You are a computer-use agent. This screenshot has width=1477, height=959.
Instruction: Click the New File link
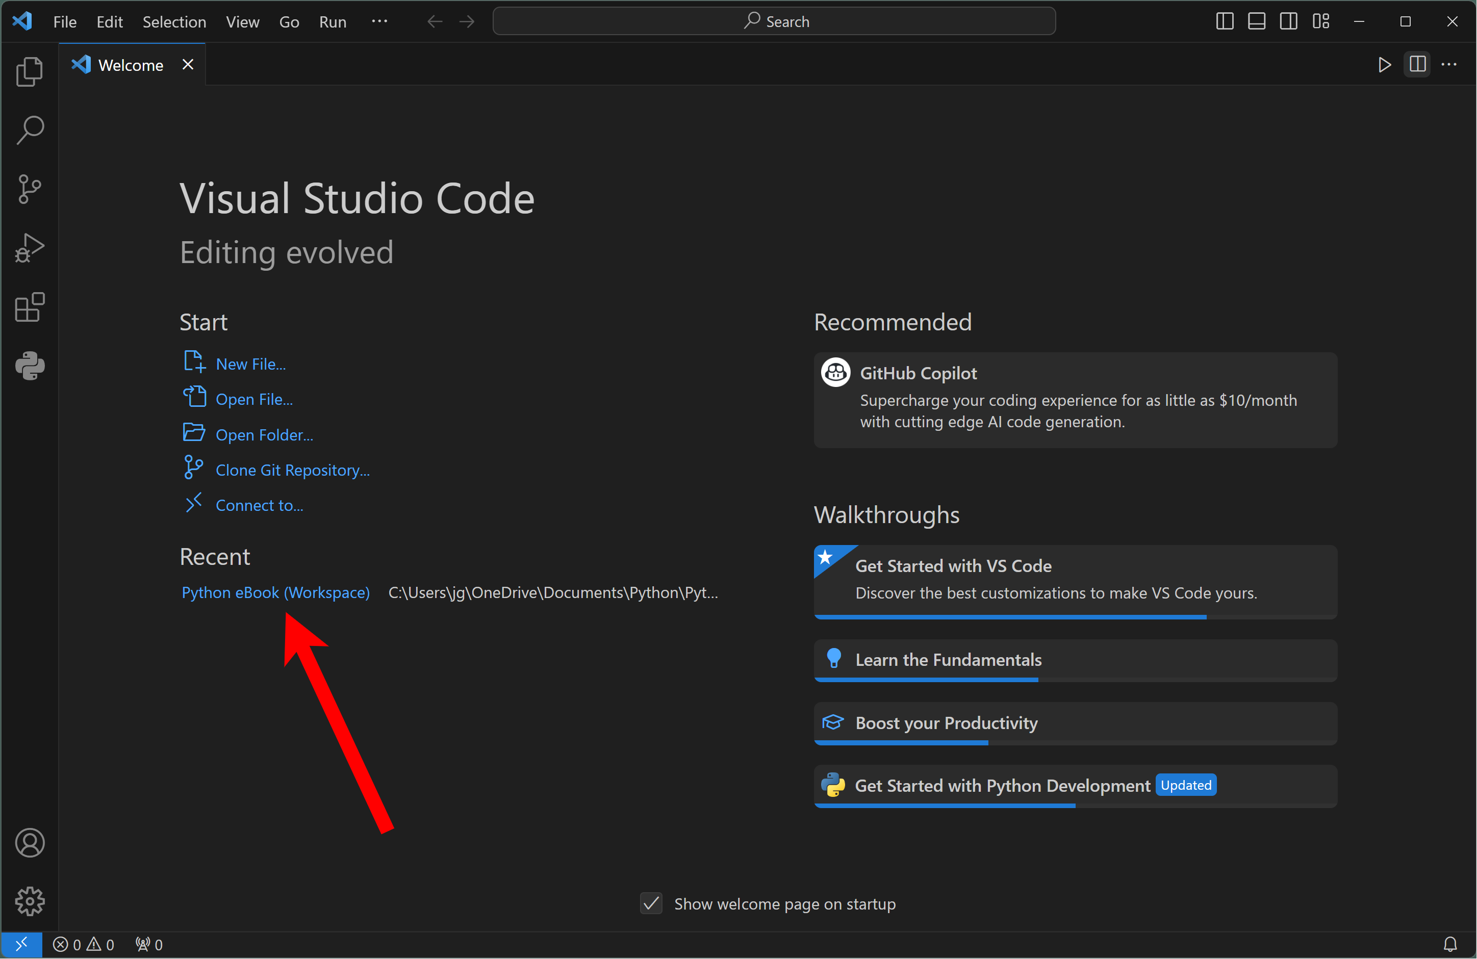(251, 364)
